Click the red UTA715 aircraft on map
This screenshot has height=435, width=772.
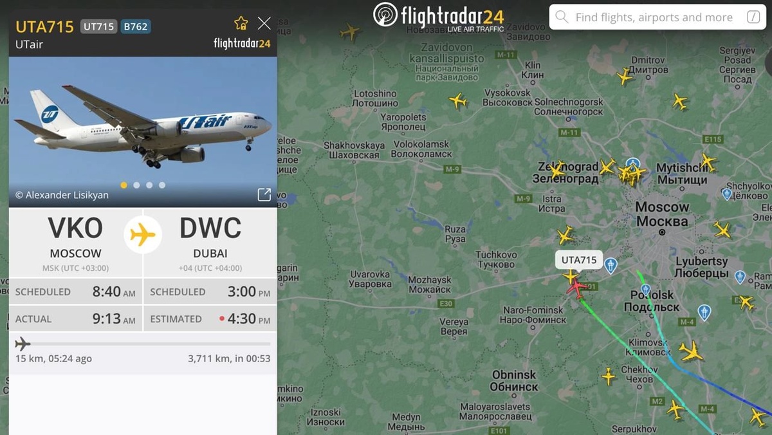577,288
